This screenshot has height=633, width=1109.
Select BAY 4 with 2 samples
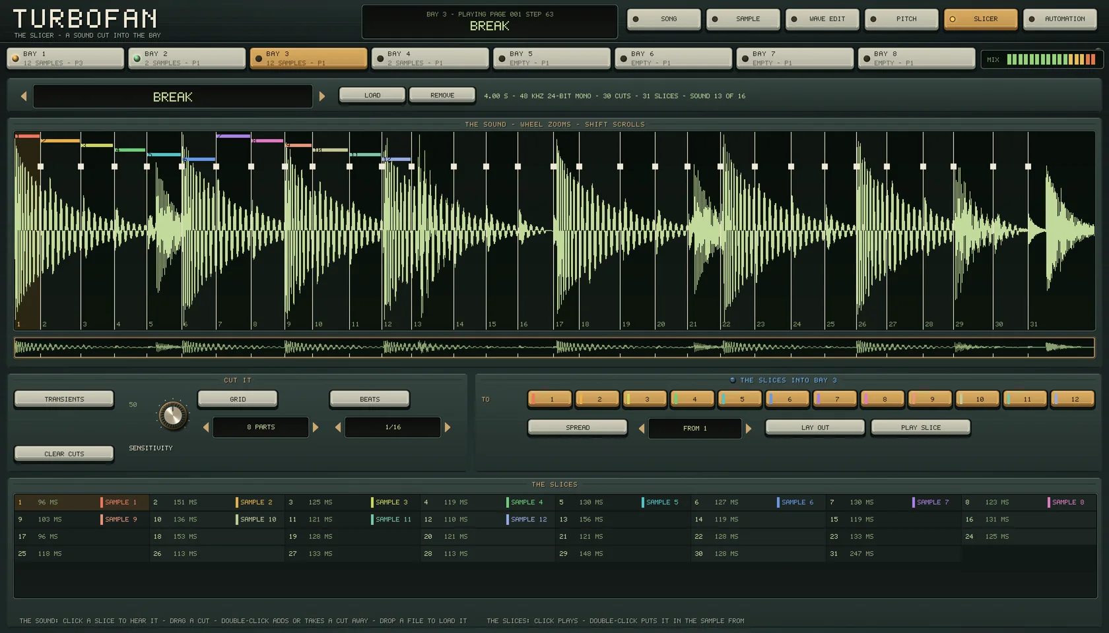point(430,58)
